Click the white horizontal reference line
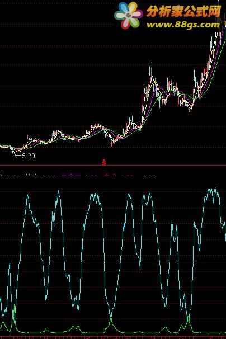 pos(113,261)
